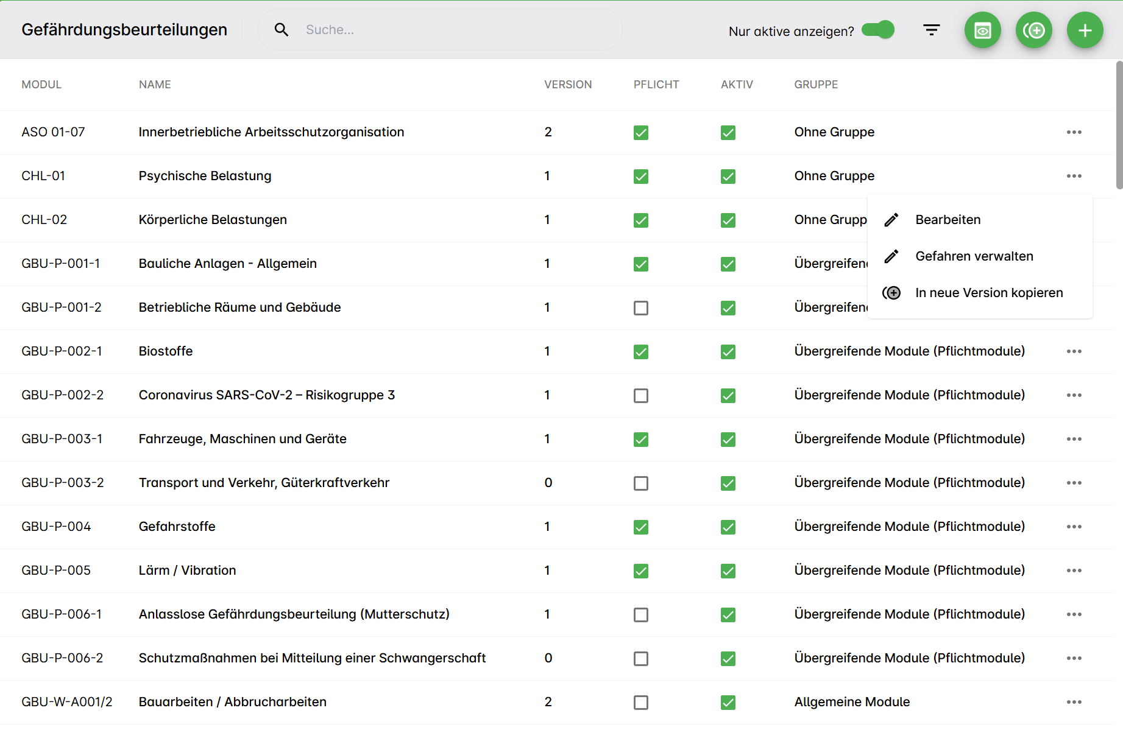Open three-dot menu for Gefahrstoffe row
Screen dimensions: 1123x730
pos(1074,527)
